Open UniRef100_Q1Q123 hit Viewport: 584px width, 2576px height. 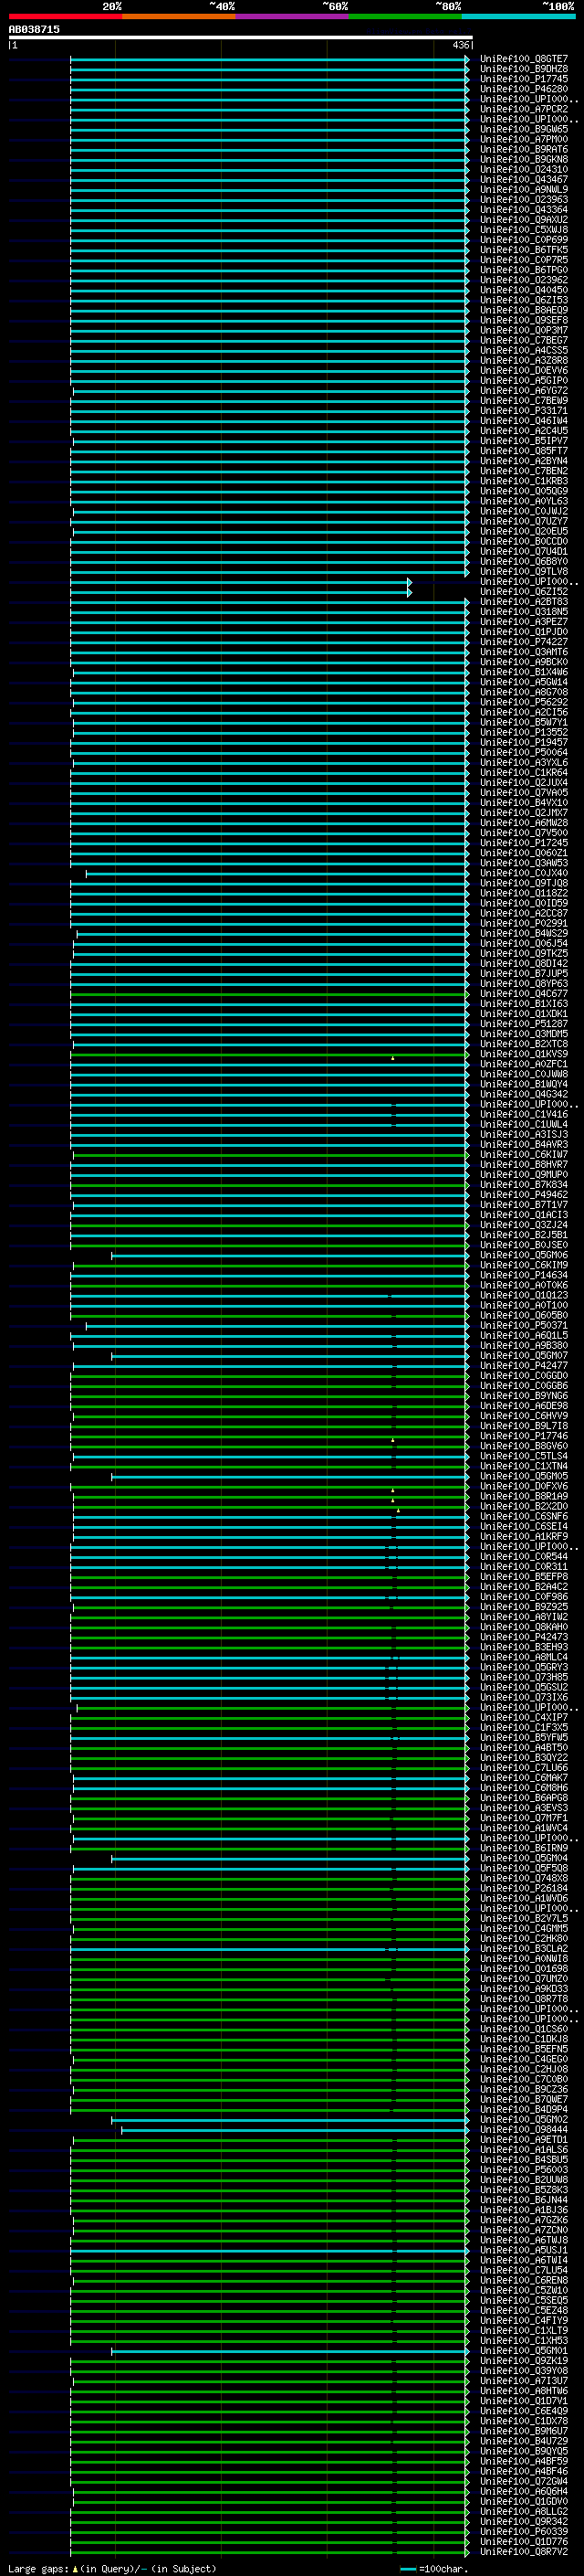tap(523, 1296)
